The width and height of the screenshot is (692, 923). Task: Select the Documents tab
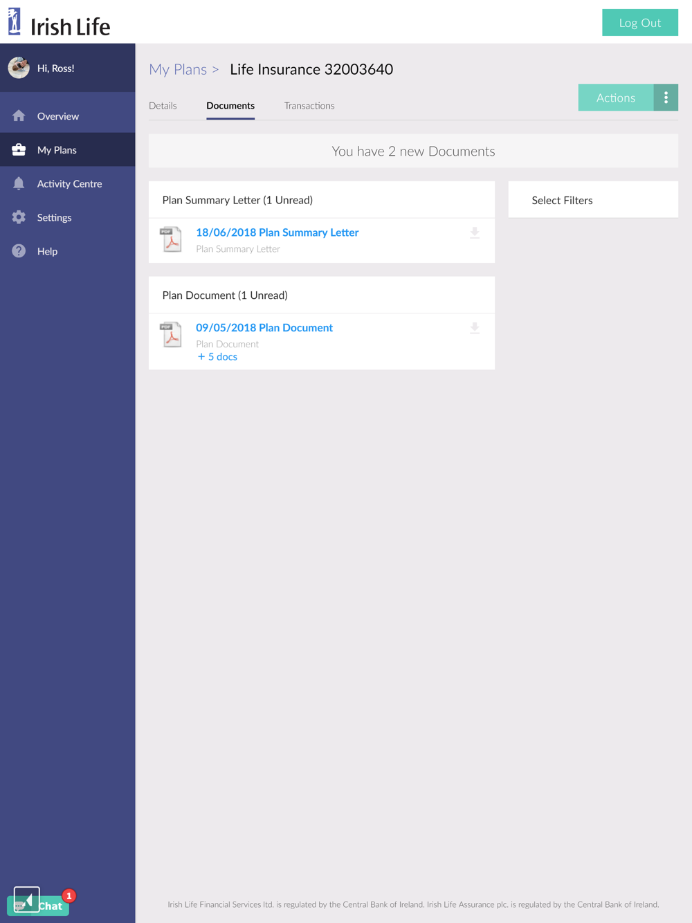pos(230,106)
